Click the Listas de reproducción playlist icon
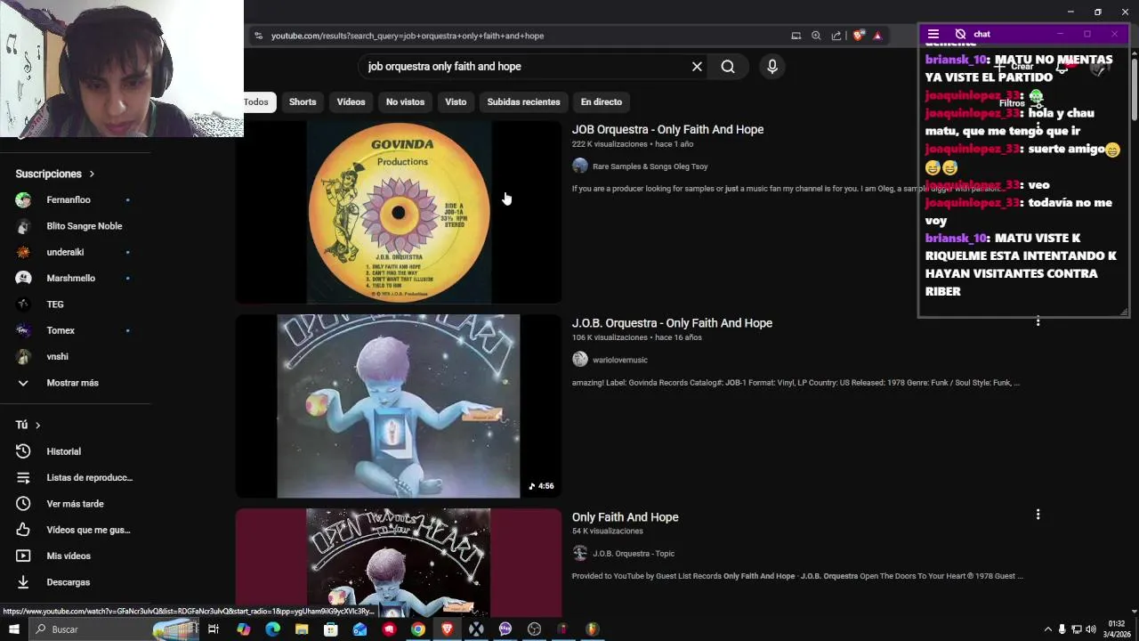1139x641 pixels. (x=23, y=477)
